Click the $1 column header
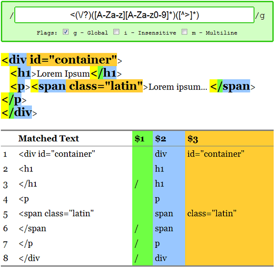Image resolution: width=275 pixels, height=268 pixels. 142,138
